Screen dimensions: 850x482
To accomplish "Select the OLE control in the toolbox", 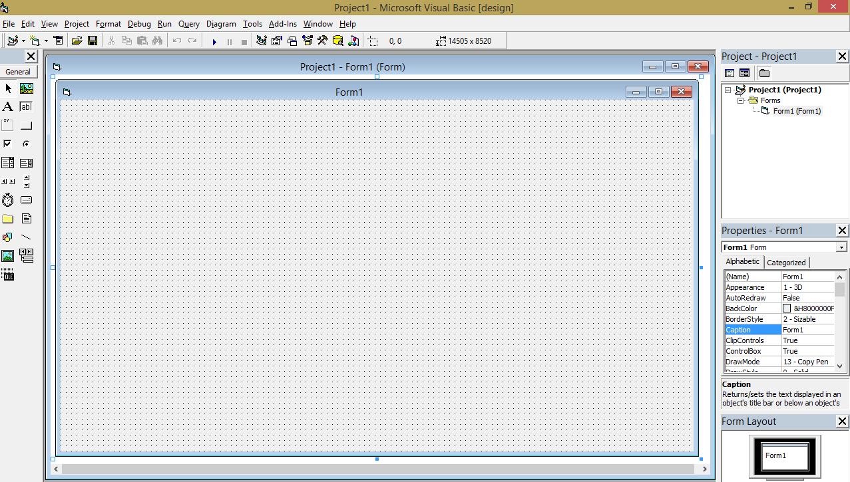I will click(x=8, y=275).
